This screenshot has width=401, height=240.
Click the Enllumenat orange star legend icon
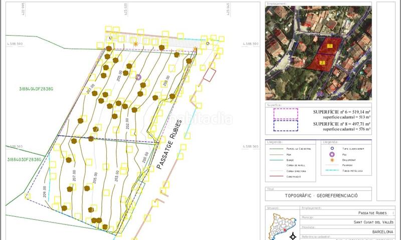[332, 160]
